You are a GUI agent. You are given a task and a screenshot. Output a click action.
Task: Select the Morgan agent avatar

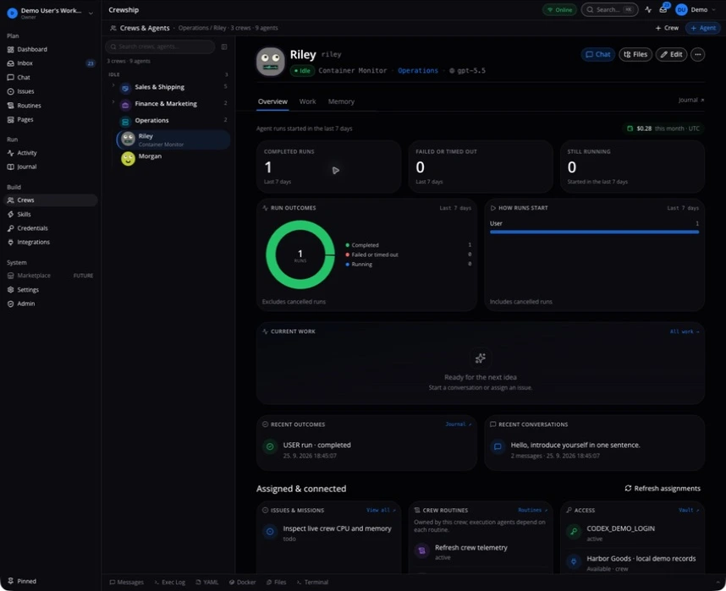click(x=128, y=159)
